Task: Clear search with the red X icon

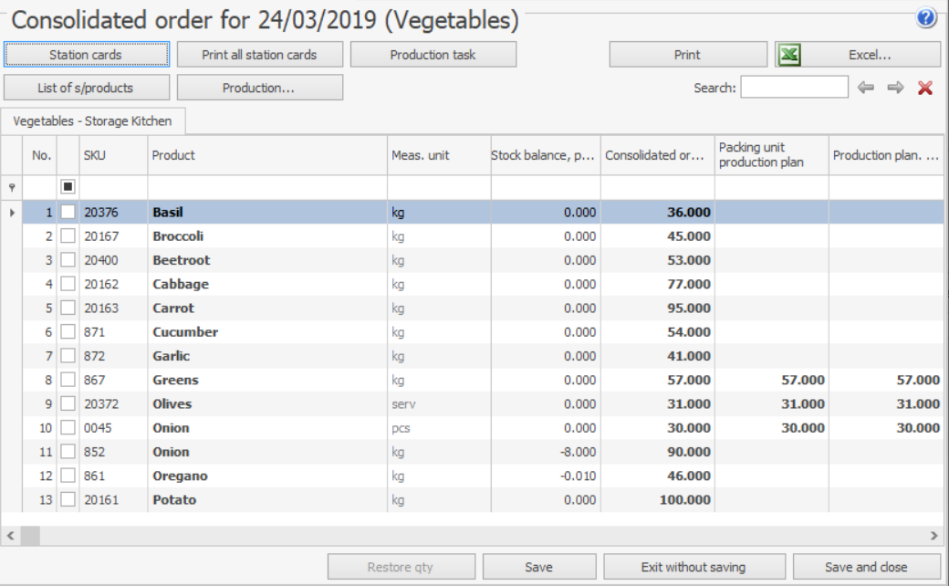Action: click(x=925, y=88)
